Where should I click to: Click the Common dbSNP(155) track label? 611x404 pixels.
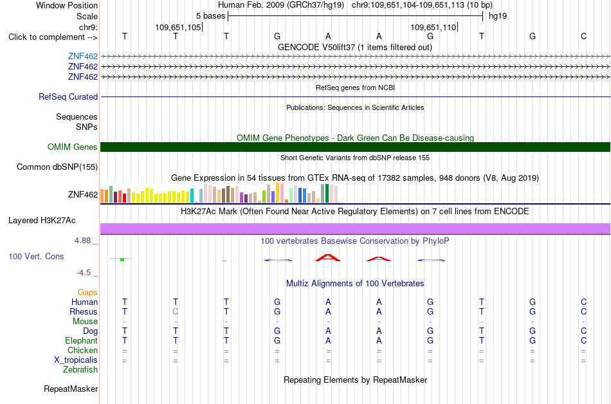click(x=57, y=167)
